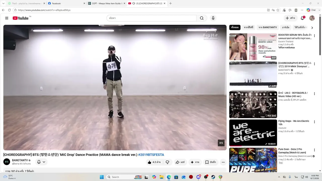Switch to the Facebook tab
The image size is (322, 181).
[x=66, y=4]
